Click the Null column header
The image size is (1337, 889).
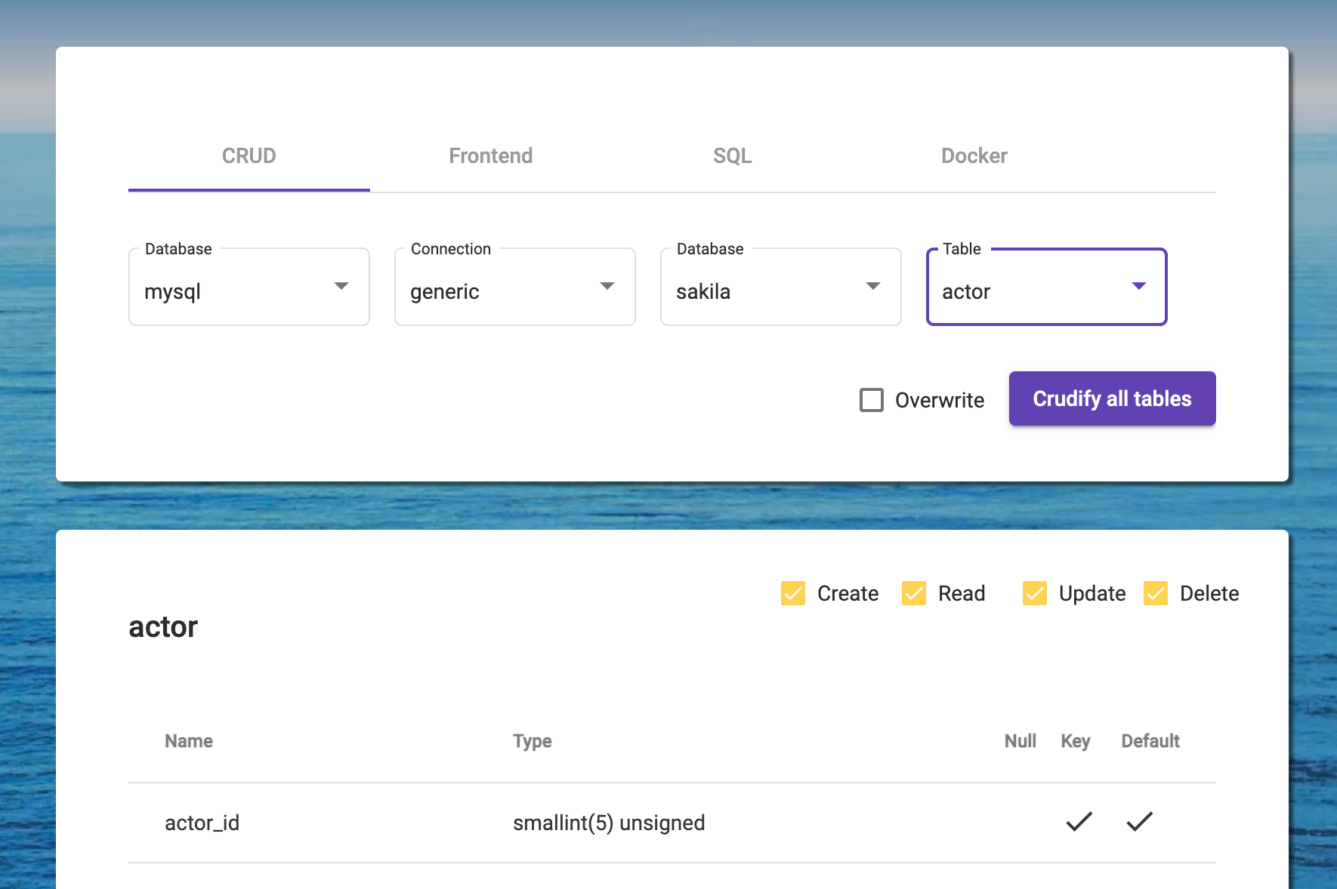[1020, 741]
